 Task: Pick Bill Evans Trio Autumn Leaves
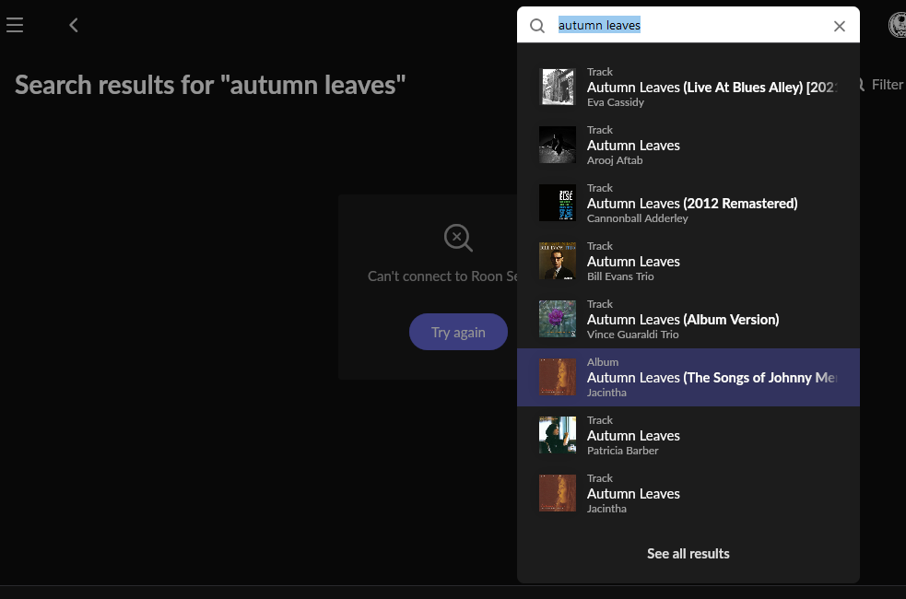click(688, 261)
